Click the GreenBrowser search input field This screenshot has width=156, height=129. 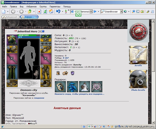110,11
